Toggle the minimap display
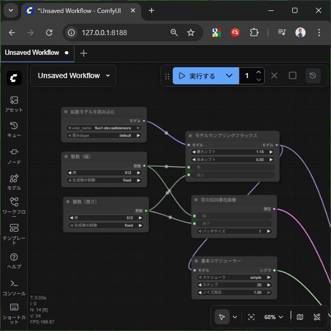 coord(300,317)
